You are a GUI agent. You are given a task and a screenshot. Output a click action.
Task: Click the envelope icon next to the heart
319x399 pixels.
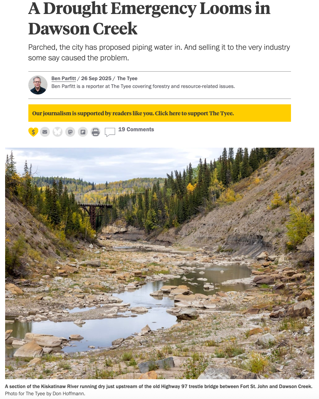point(45,132)
